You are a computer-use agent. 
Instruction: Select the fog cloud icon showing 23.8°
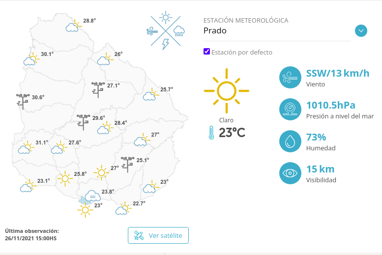92,196
